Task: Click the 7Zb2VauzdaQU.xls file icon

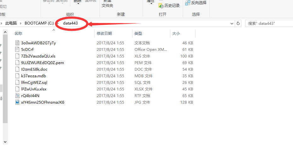Action: pyautogui.click(x=17, y=56)
